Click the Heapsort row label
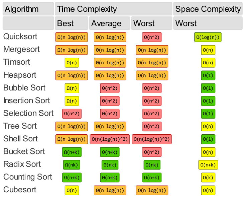The width and height of the screenshot is (245, 199). coord(20,75)
